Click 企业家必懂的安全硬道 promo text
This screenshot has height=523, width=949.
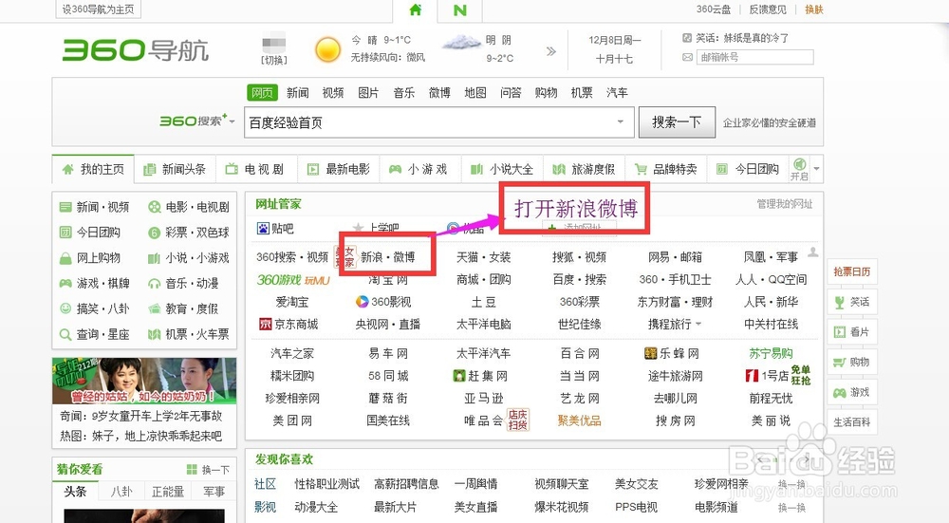(770, 122)
